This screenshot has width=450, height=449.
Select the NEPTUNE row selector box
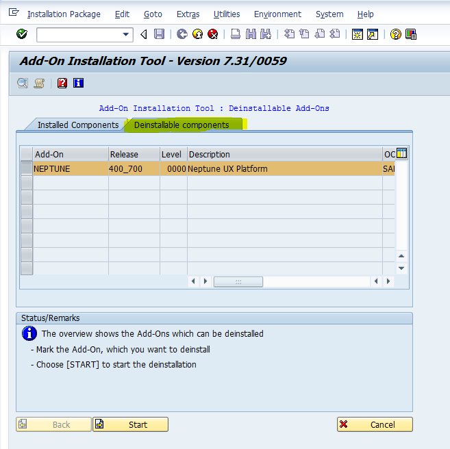coord(27,168)
